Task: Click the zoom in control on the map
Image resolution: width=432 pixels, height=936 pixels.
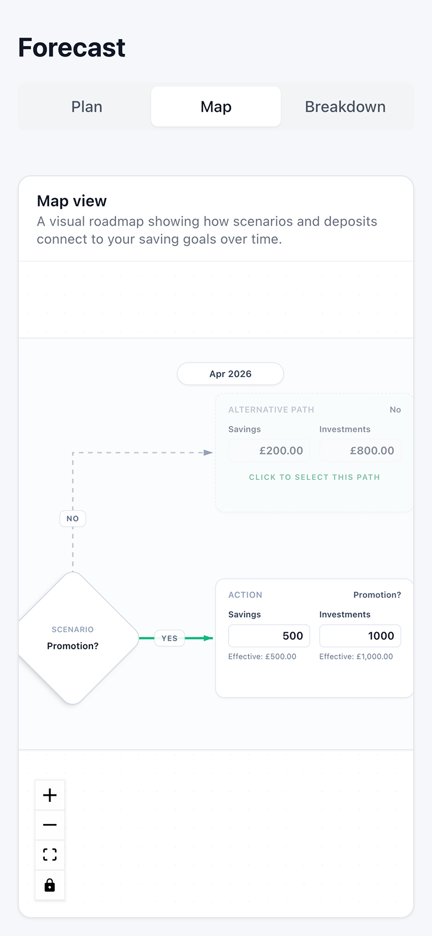Action: click(49, 795)
